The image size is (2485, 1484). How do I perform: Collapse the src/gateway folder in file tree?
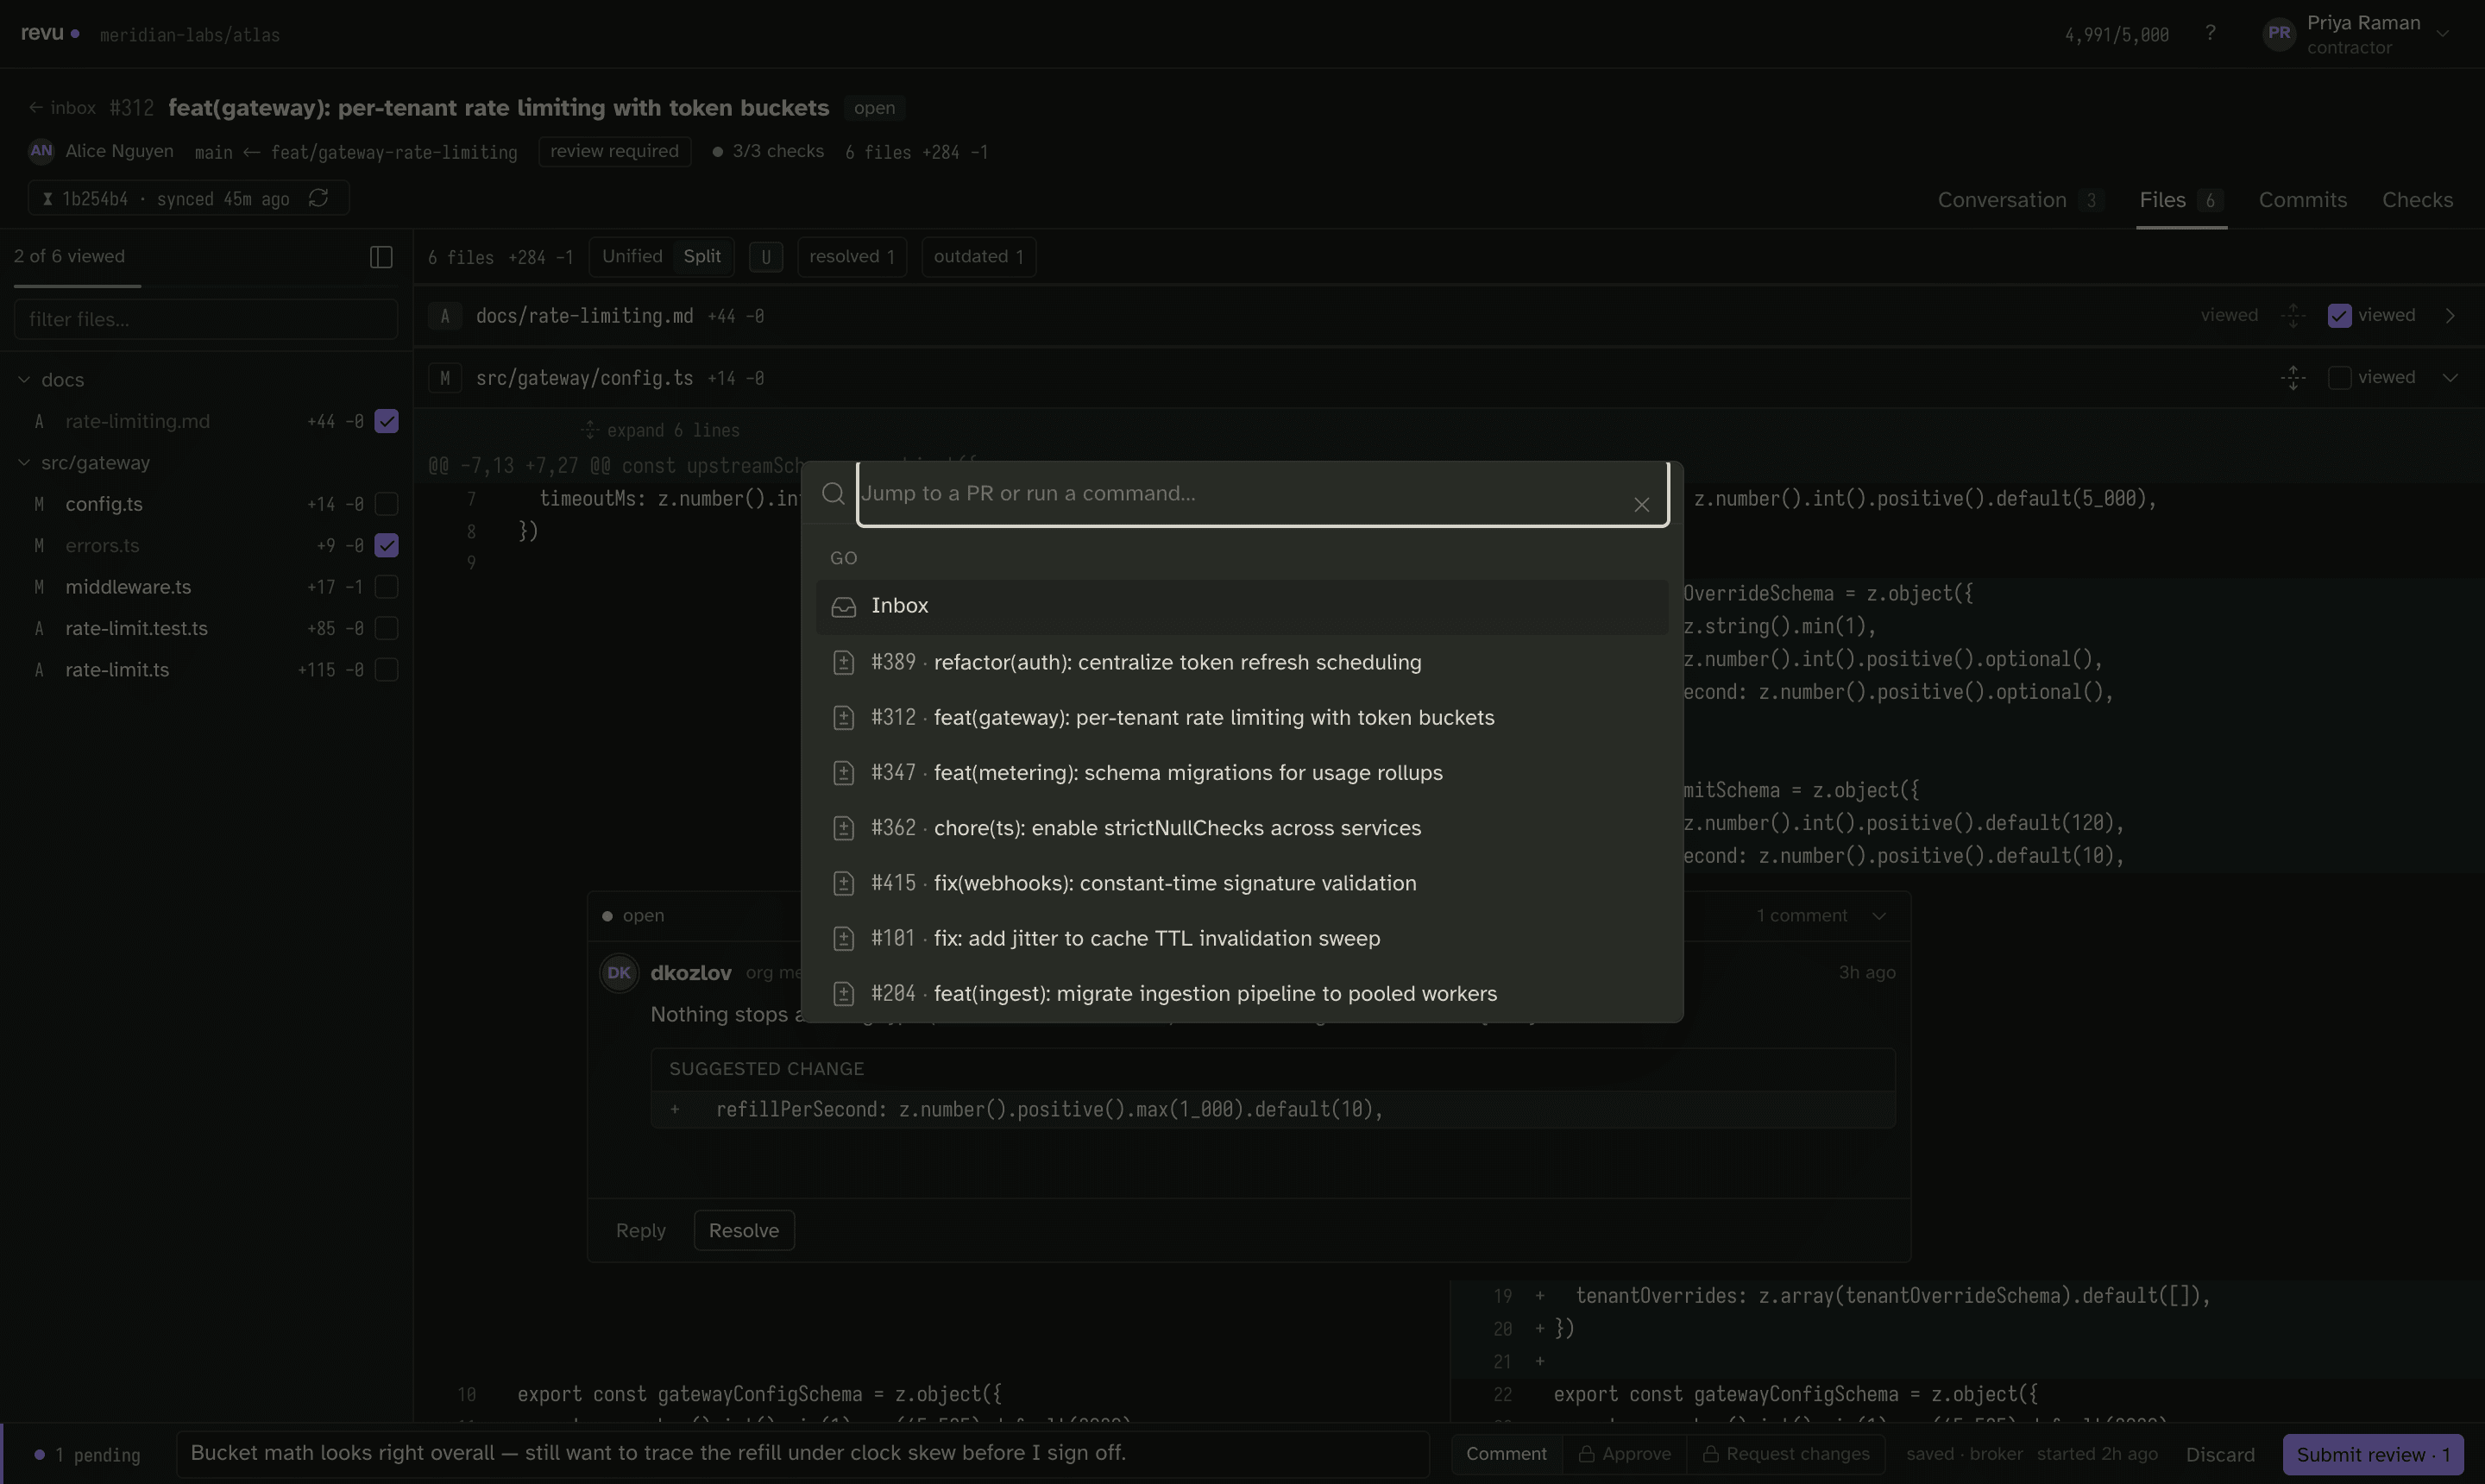point(24,463)
